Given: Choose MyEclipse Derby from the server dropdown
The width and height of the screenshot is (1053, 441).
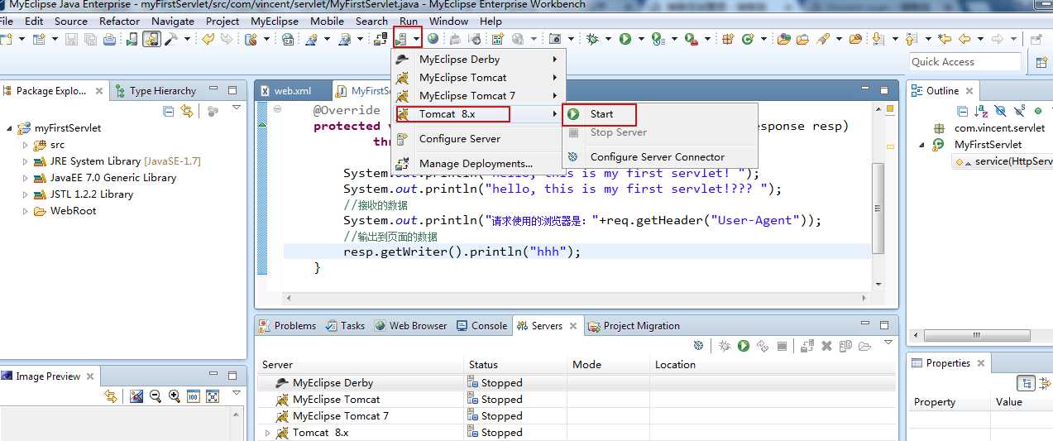Looking at the screenshot, I should coord(478,60).
